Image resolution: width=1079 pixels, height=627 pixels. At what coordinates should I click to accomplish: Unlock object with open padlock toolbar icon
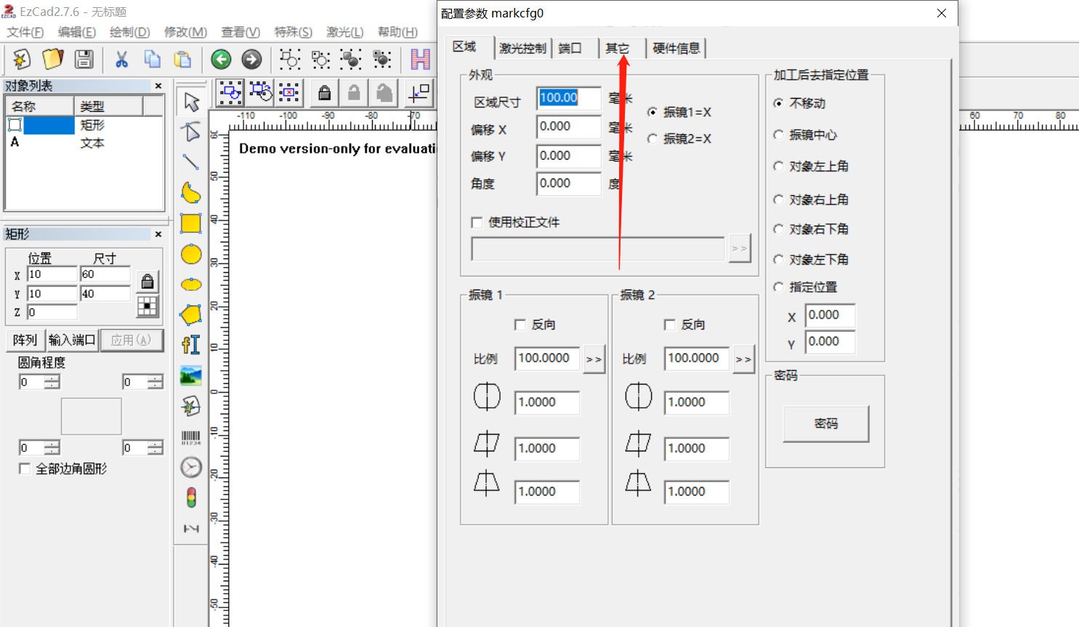[354, 93]
